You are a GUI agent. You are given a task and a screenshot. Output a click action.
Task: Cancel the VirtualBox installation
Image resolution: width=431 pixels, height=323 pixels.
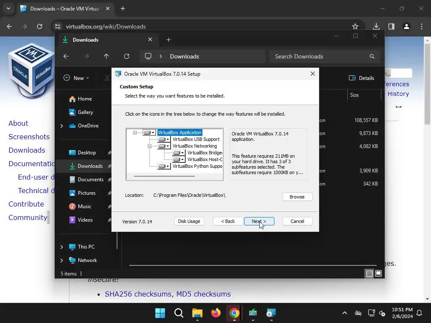click(298, 221)
